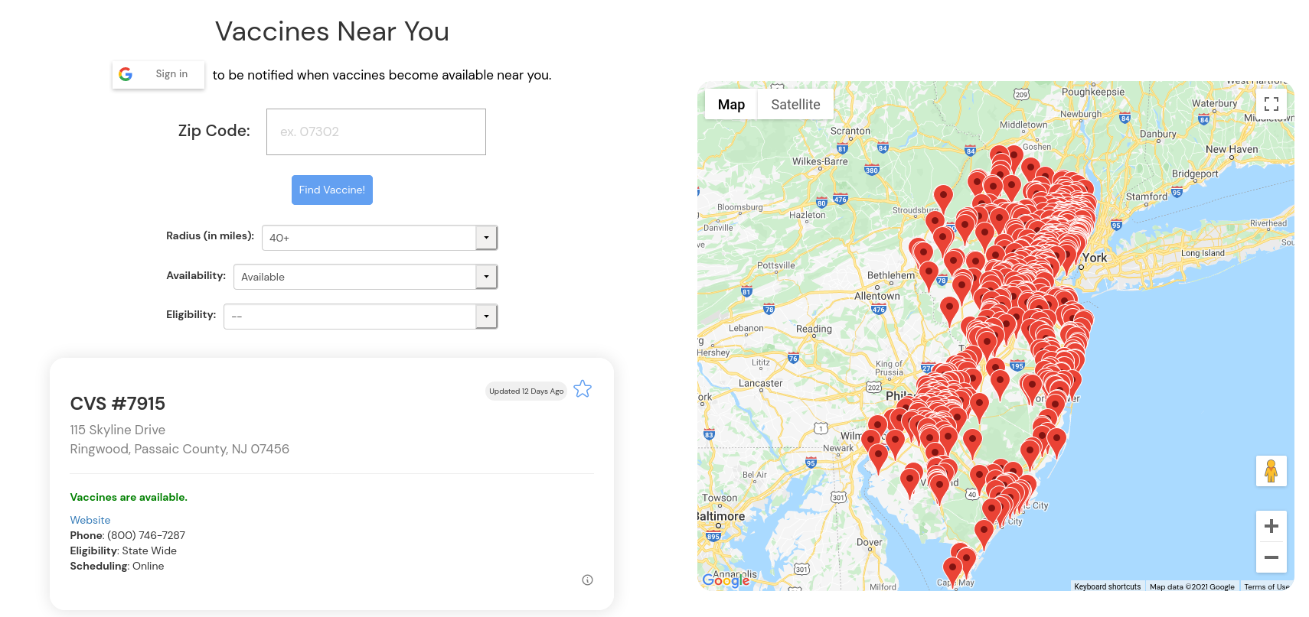Click the info icon on the CVS #7915 card
The width and height of the screenshot is (1309, 617).
(587, 580)
